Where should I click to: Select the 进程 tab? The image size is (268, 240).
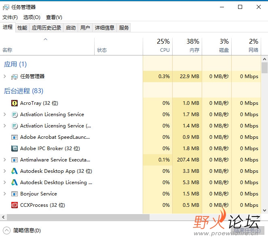(x=8, y=27)
